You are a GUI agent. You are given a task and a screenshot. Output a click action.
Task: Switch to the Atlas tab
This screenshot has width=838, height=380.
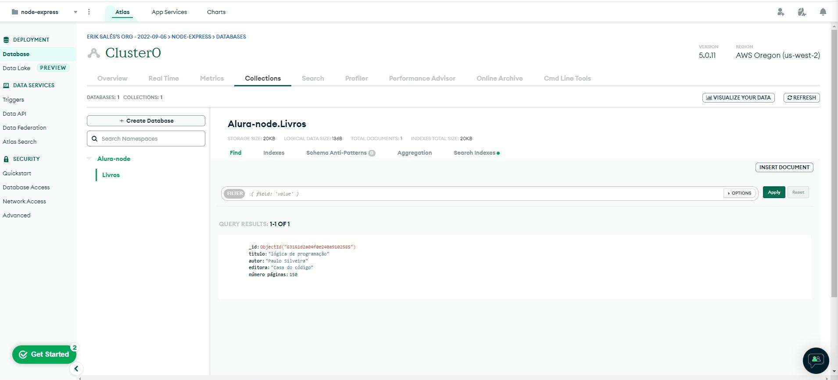pos(122,12)
